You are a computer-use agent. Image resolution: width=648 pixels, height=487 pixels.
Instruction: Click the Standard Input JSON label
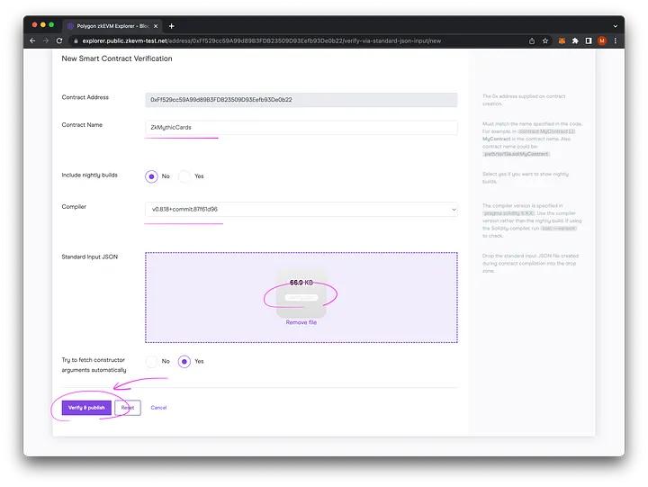[x=90, y=257]
